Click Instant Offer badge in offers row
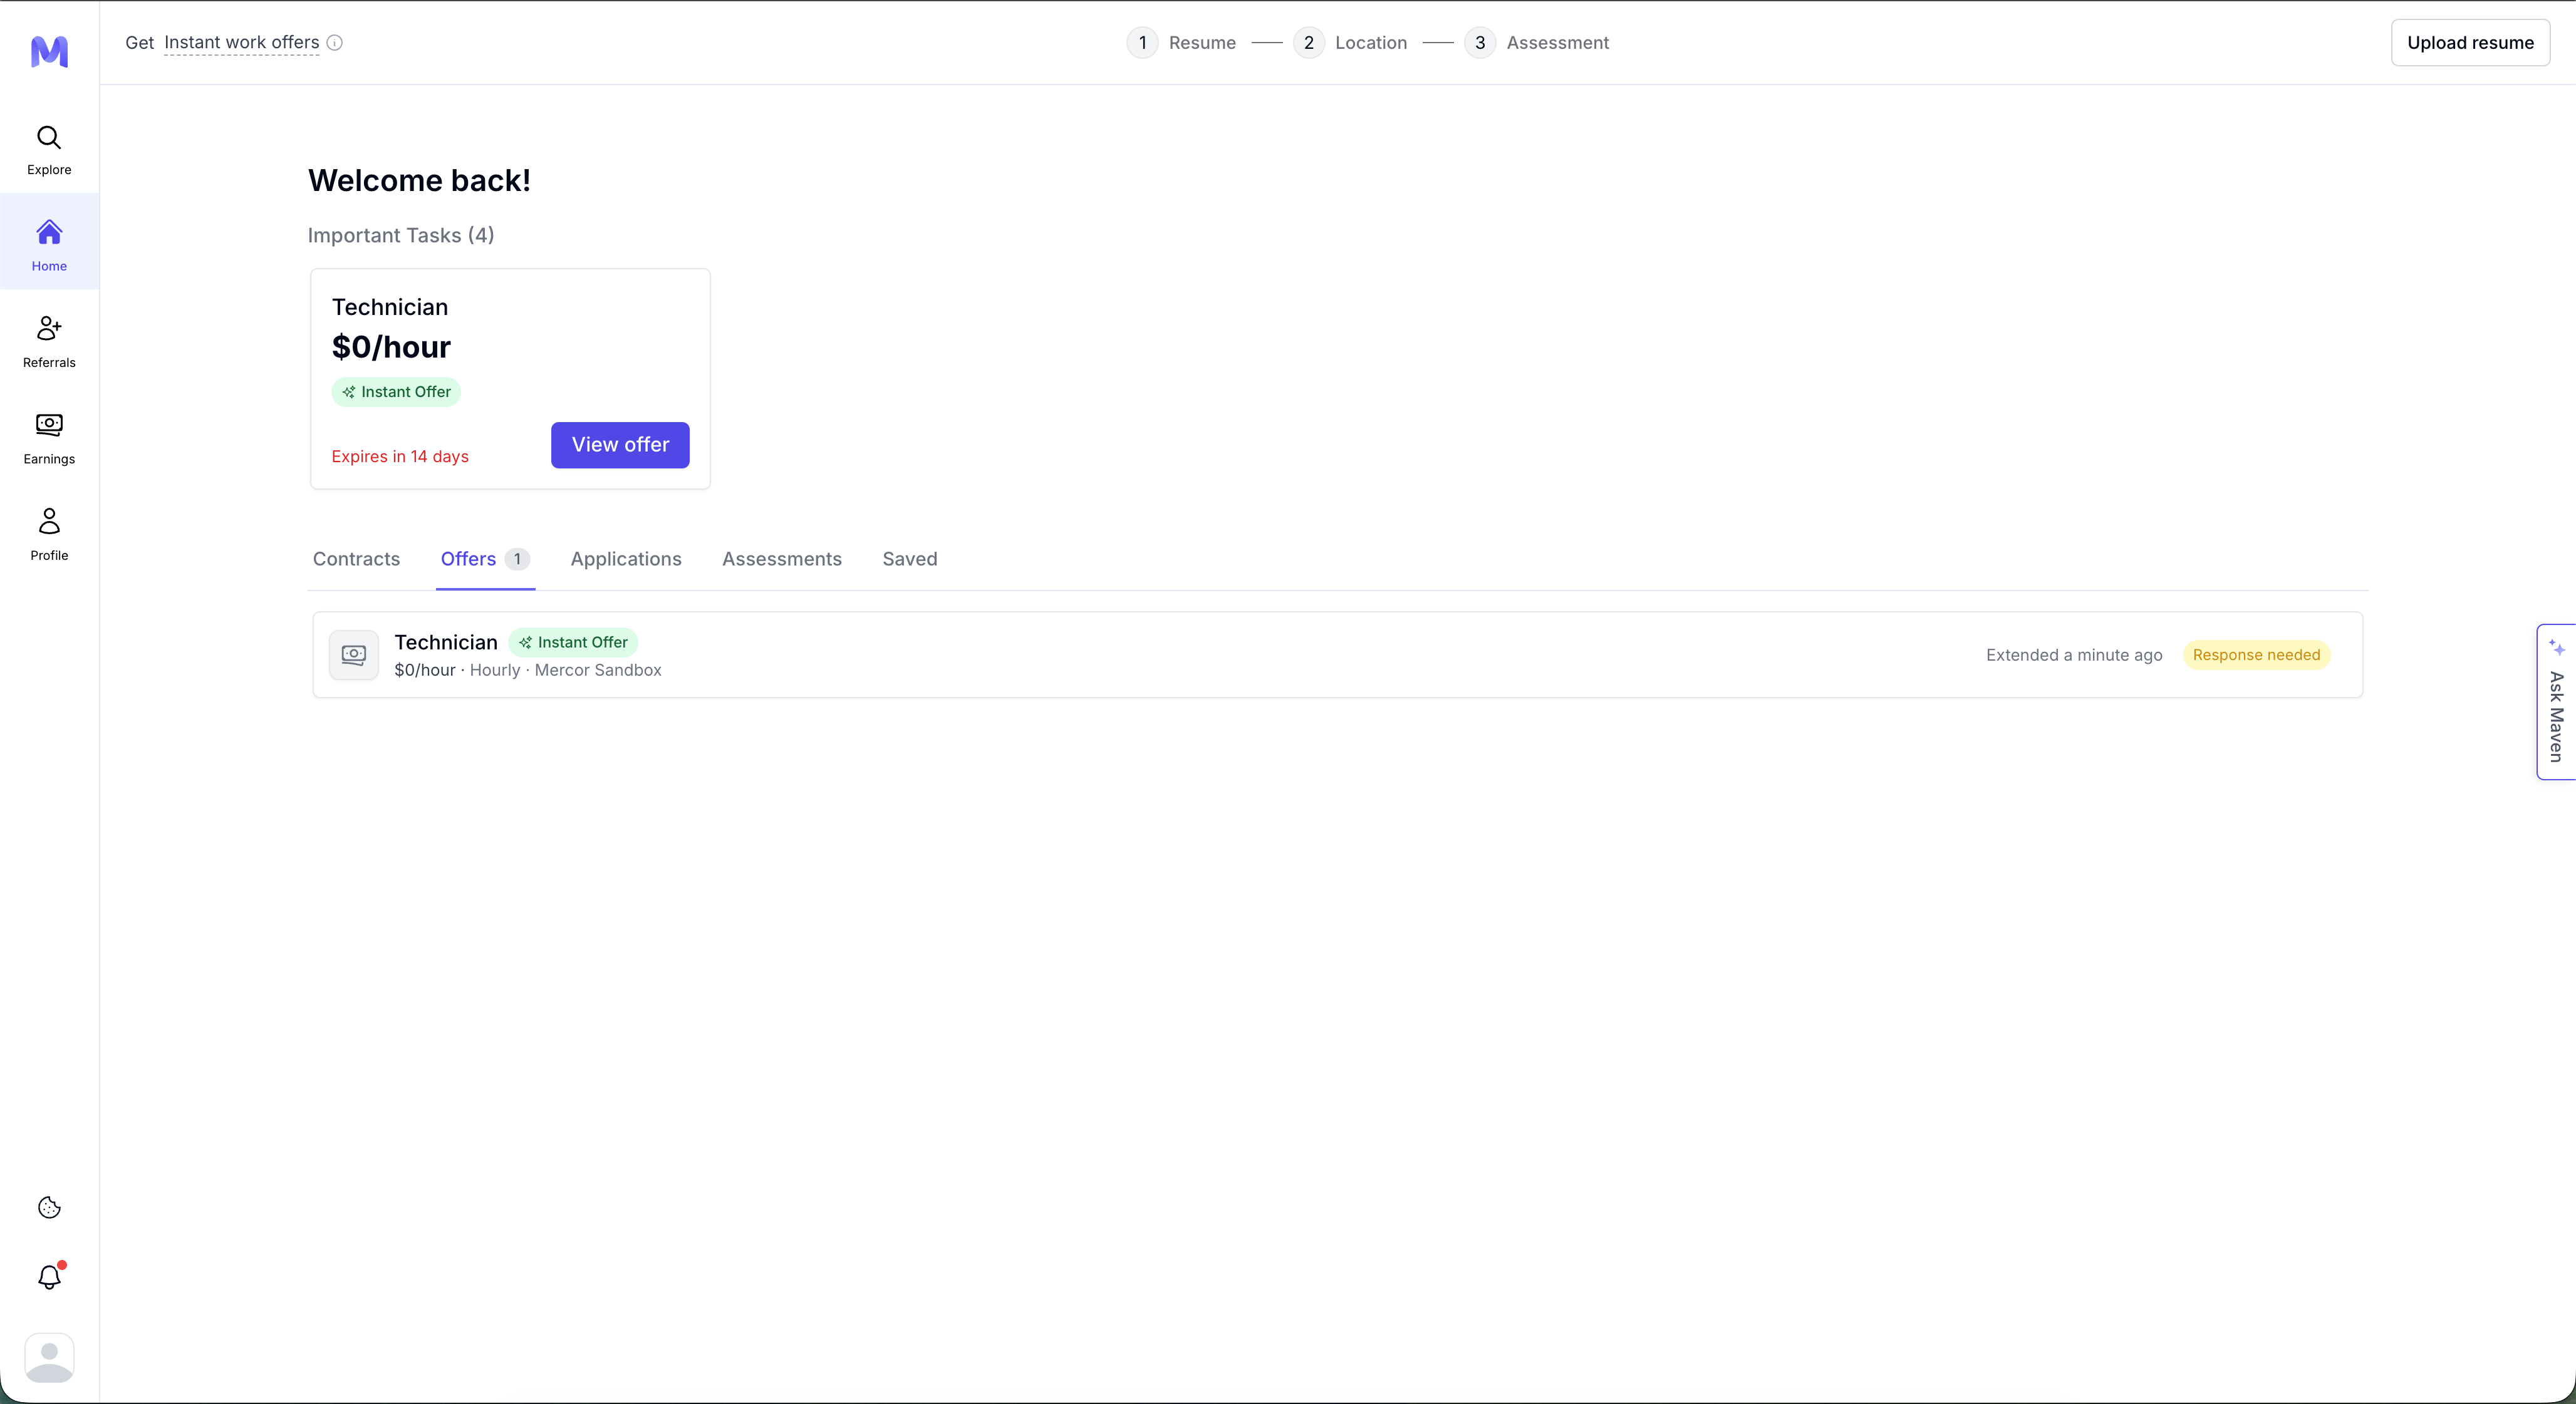 click(573, 643)
